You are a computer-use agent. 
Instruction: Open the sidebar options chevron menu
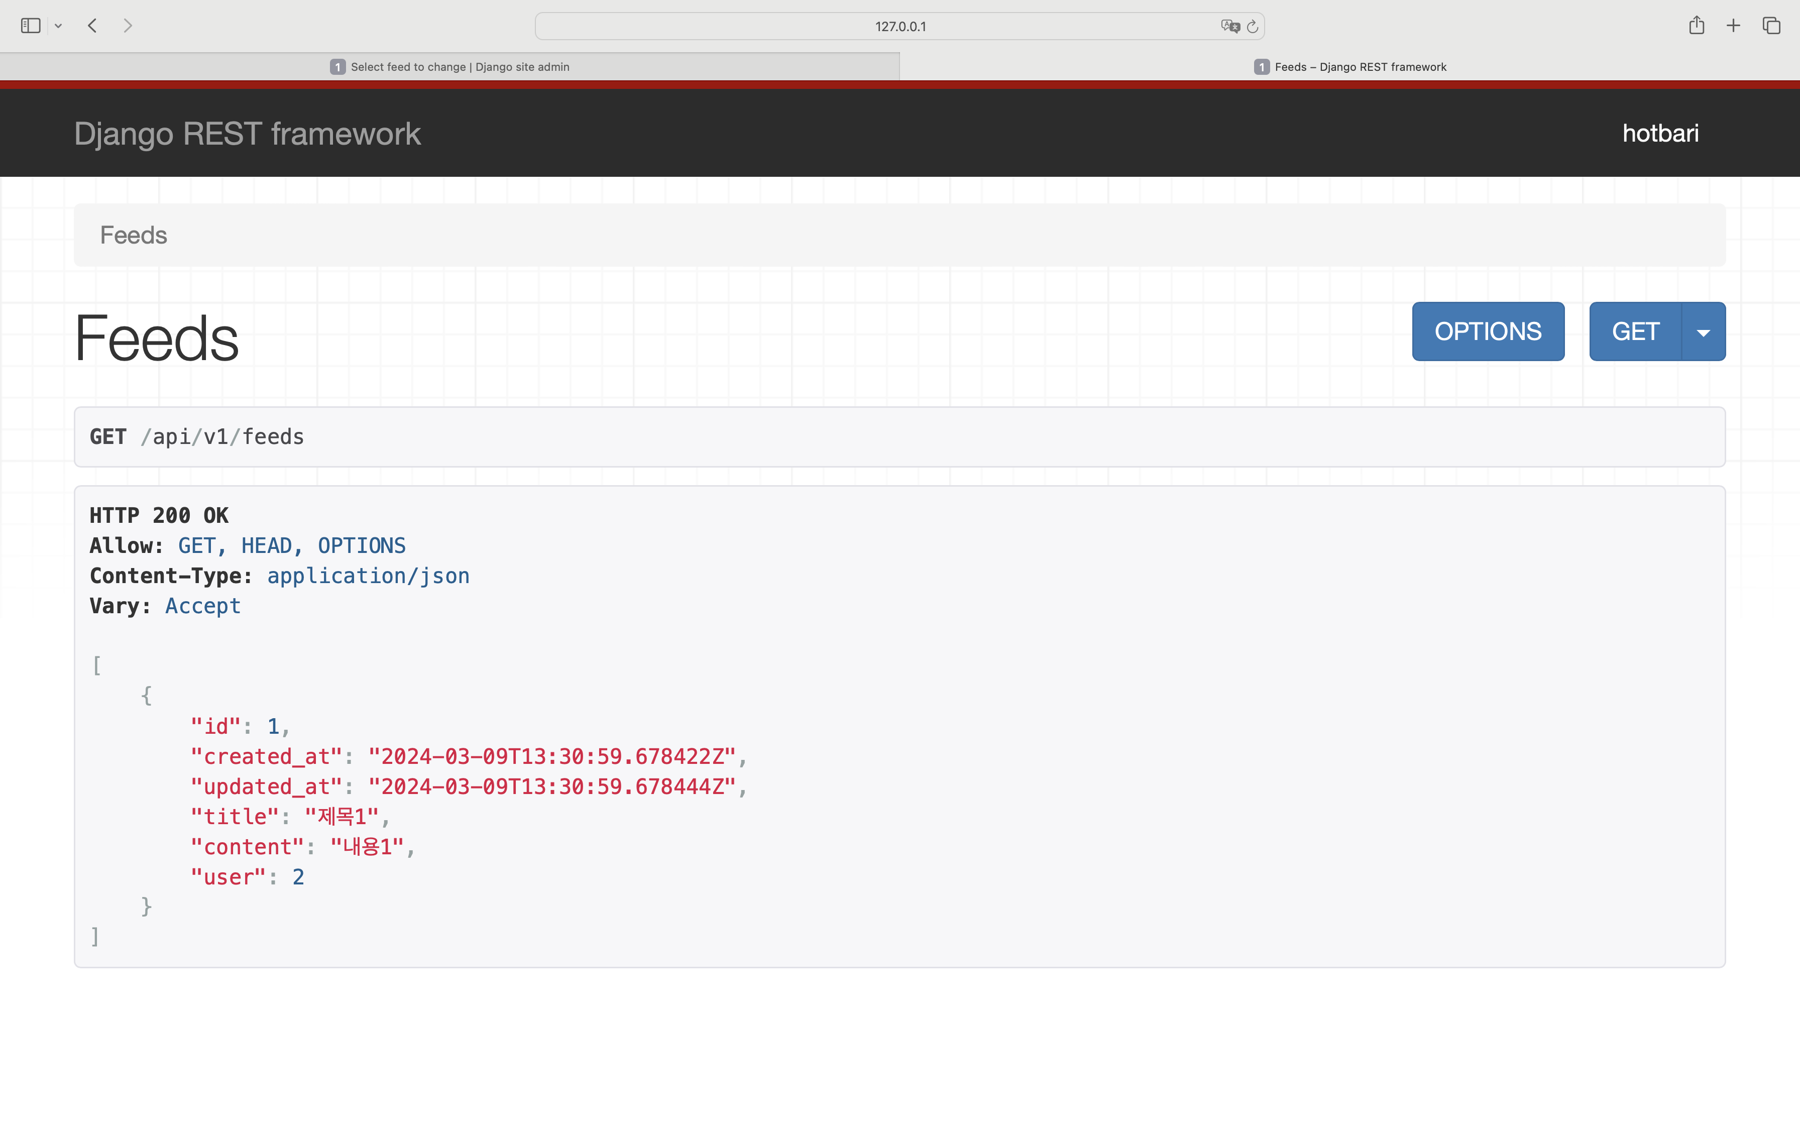click(x=58, y=26)
